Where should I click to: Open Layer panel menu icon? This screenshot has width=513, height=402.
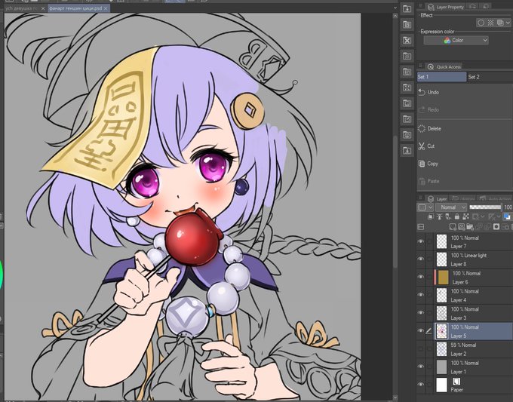tap(421, 198)
